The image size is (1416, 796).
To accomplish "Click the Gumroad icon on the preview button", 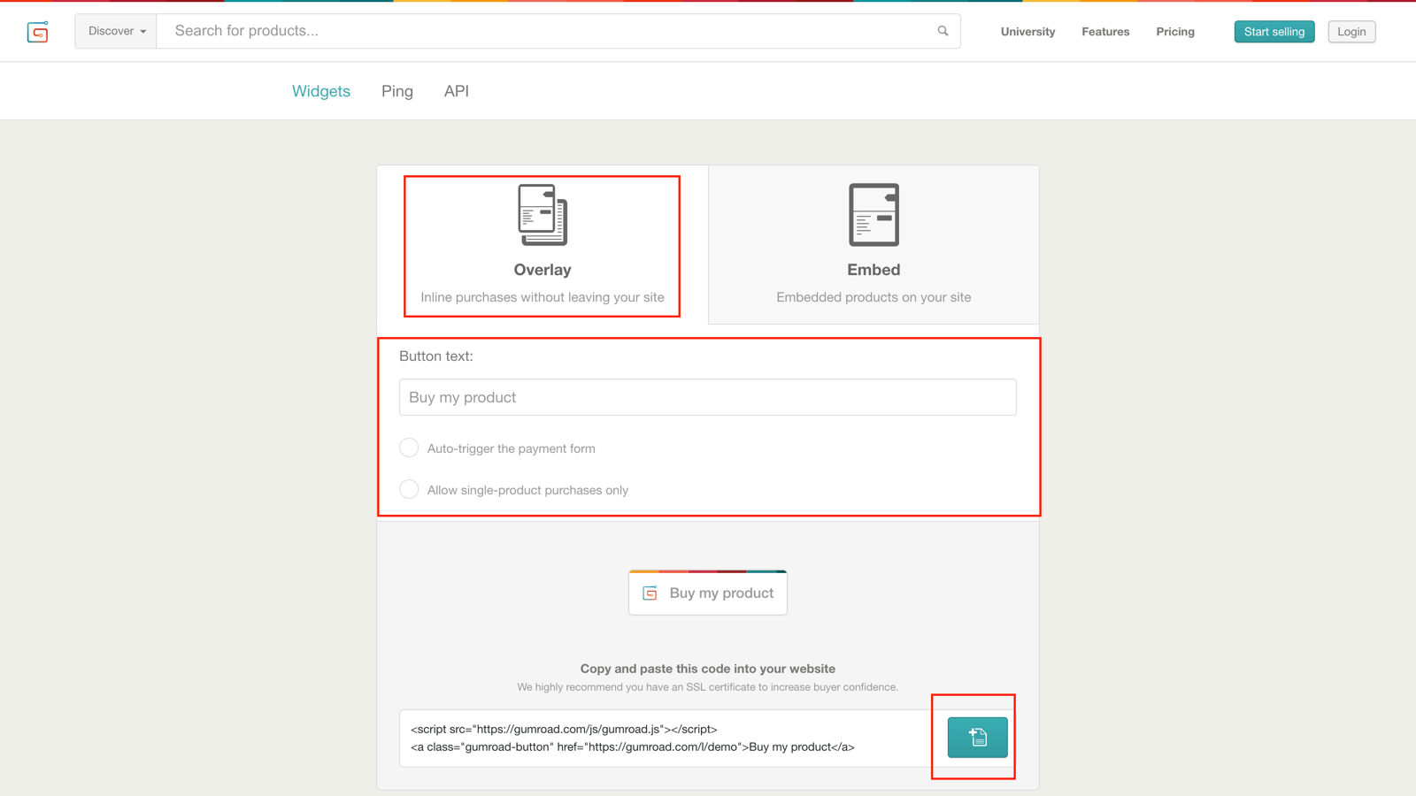I will click(649, 593).
